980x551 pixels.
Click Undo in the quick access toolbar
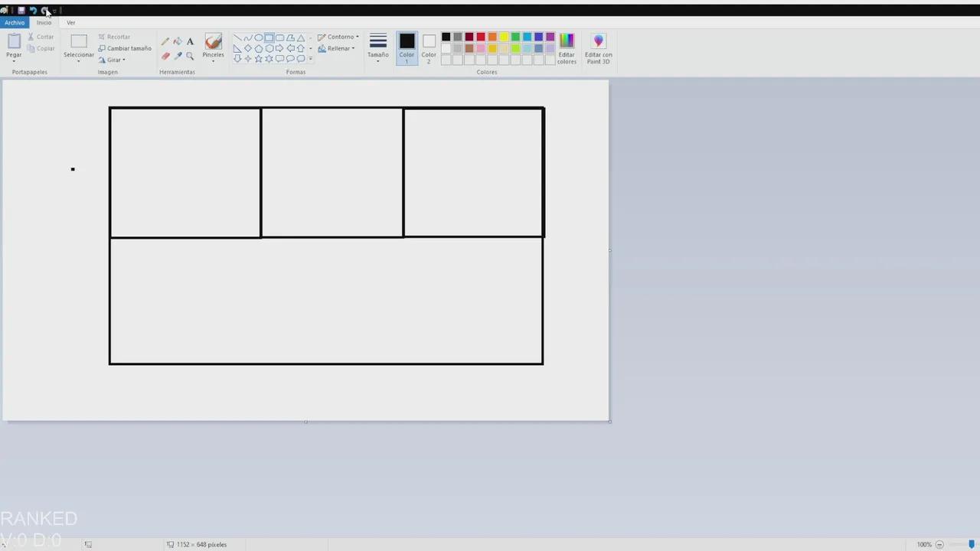tap(33, 10)
